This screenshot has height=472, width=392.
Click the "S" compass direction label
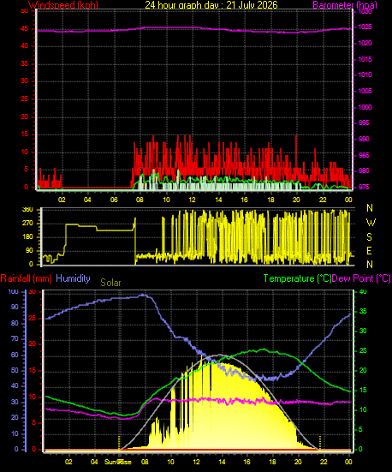point(369,237)
